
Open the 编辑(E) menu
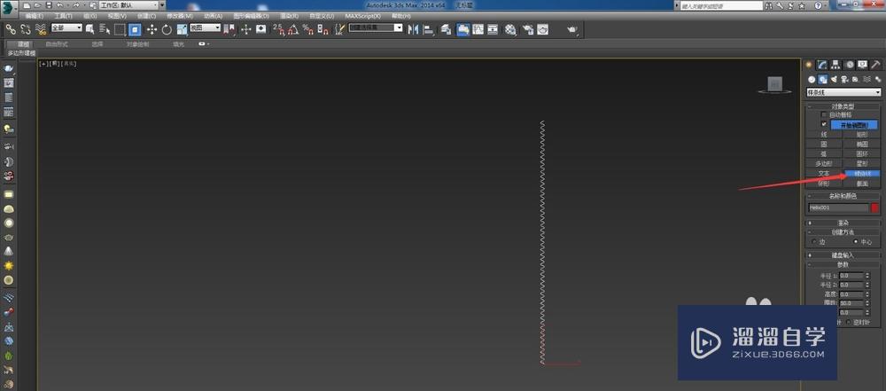34,16
